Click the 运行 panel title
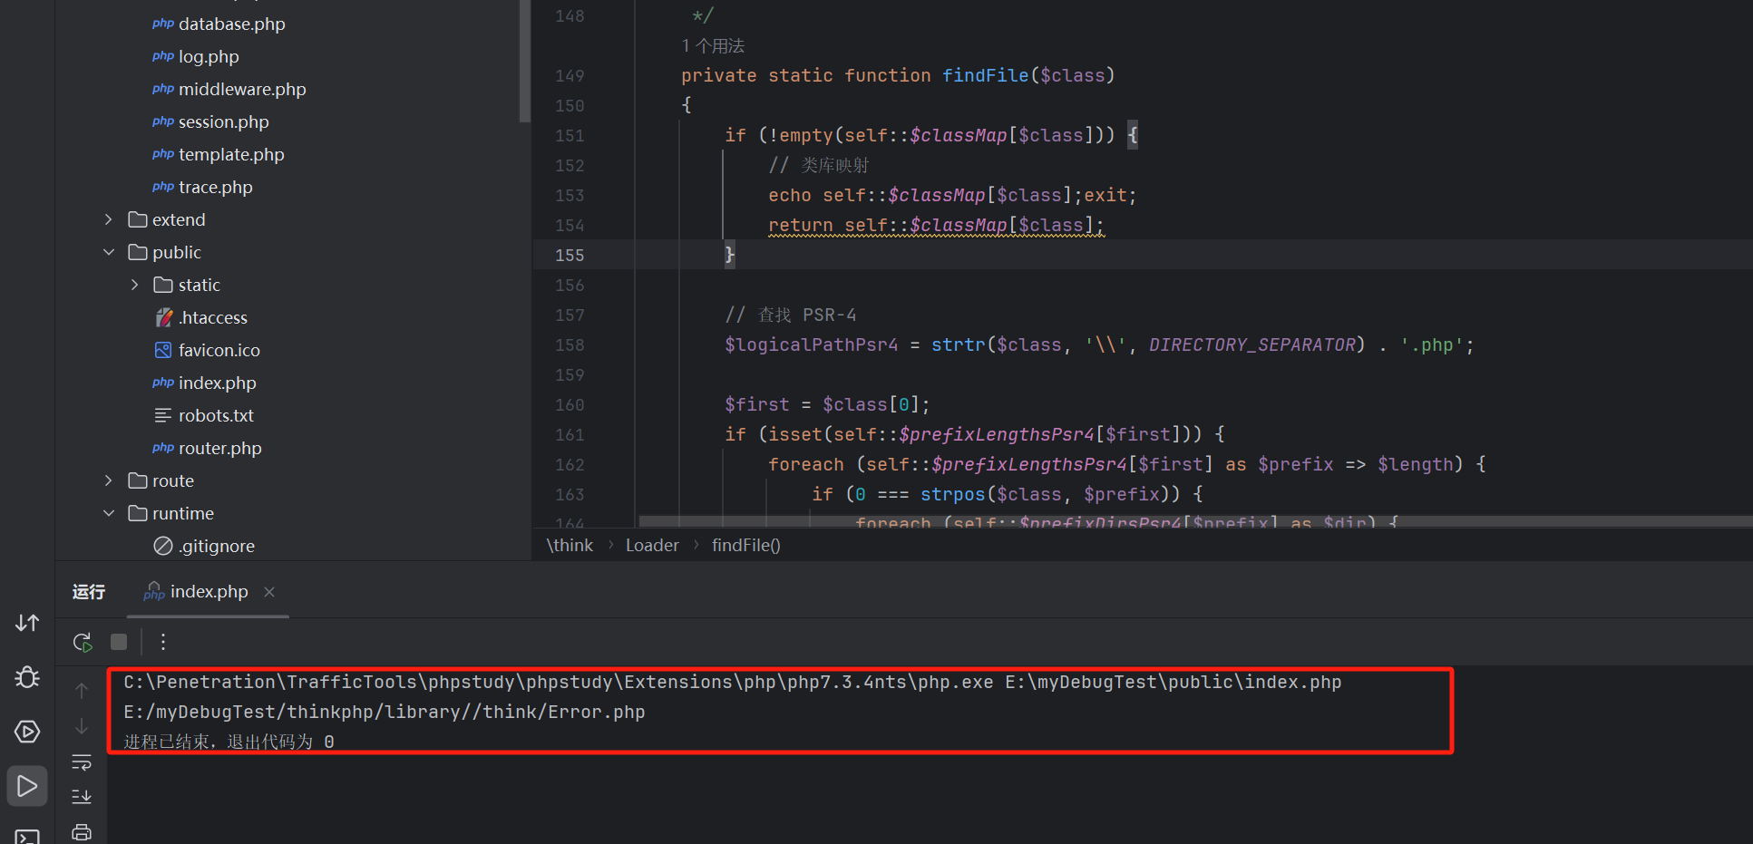The height and width of the screenshot is (844, 1753). tap(89, 592)
